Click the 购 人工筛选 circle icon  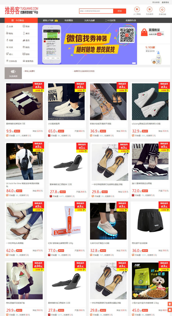[x=137, y=10]
